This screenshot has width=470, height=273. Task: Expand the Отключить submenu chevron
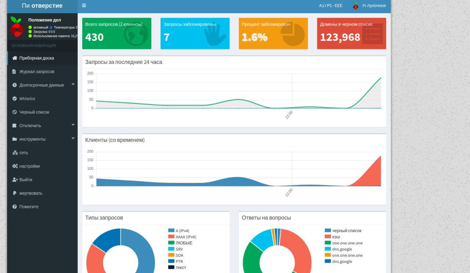73,125
